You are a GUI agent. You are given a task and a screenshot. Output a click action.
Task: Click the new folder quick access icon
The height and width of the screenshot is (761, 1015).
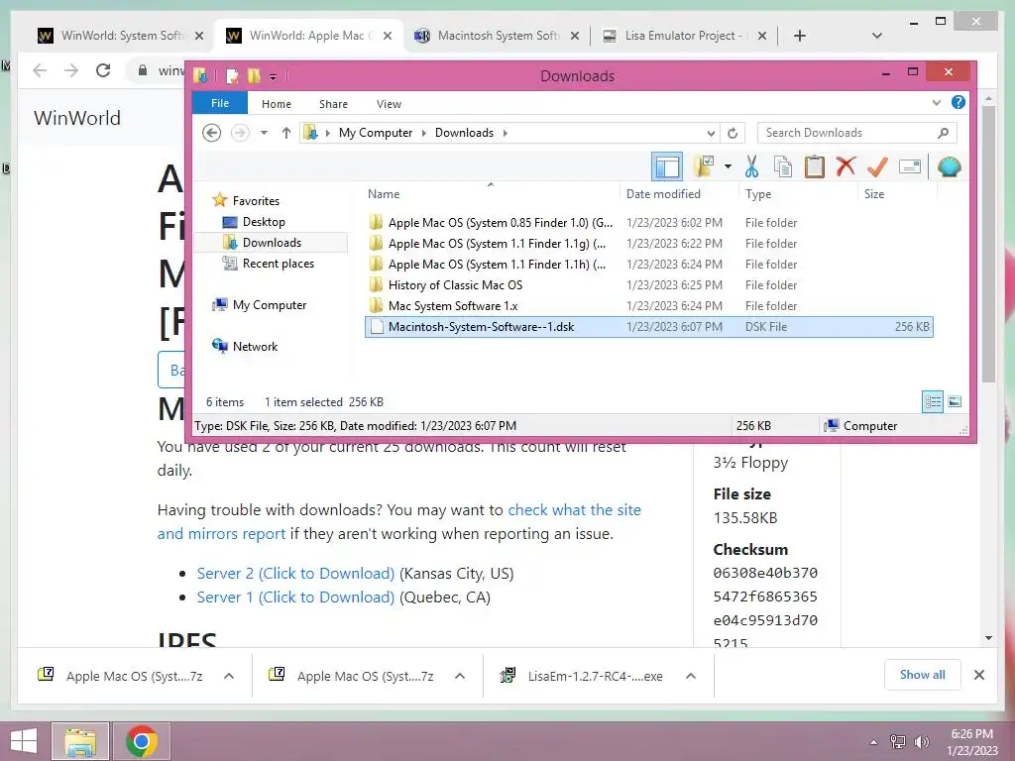pyautogui.click(x=254, y=75)
